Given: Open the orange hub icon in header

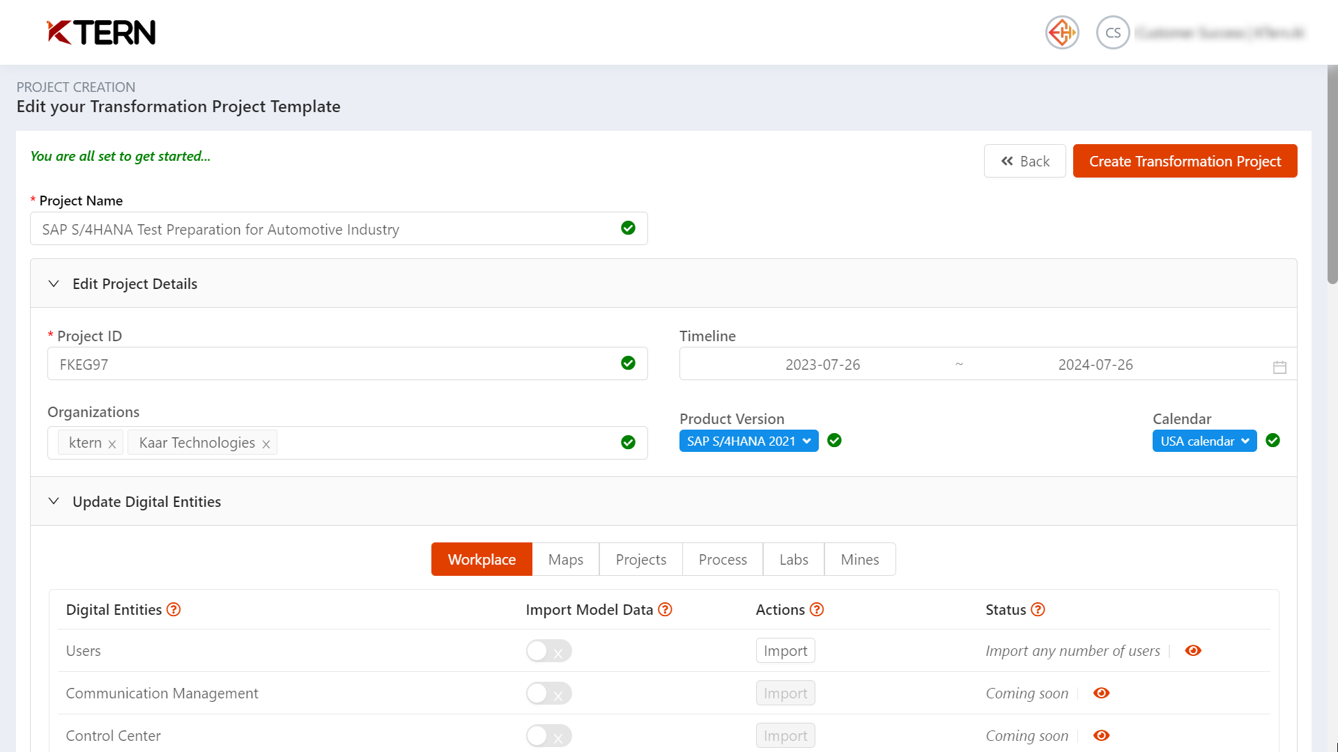Looking at the screenshot, I should [1062, 32].
